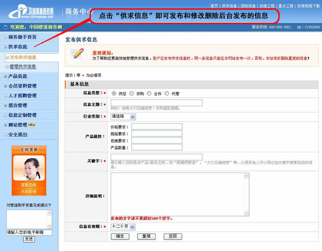Click the pencil notice icon
Screen dimensions: 322x251
coord(79,54)
